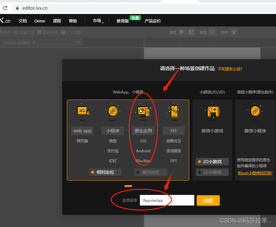Select the 原生应用 button

[x=143, y=131]
